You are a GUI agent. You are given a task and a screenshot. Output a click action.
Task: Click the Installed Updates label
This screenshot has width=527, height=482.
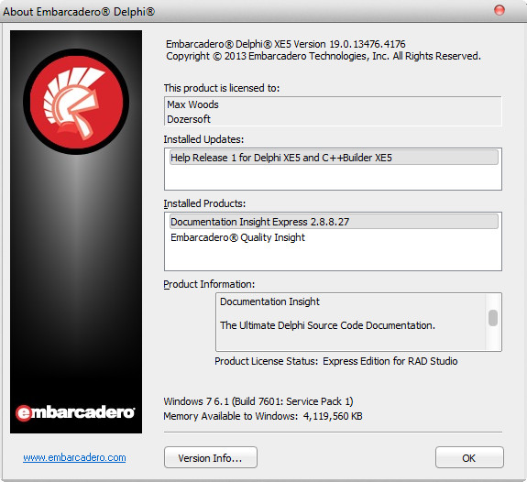click(x=203, y=139)
